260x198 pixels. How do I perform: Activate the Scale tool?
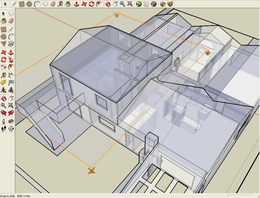4,67
